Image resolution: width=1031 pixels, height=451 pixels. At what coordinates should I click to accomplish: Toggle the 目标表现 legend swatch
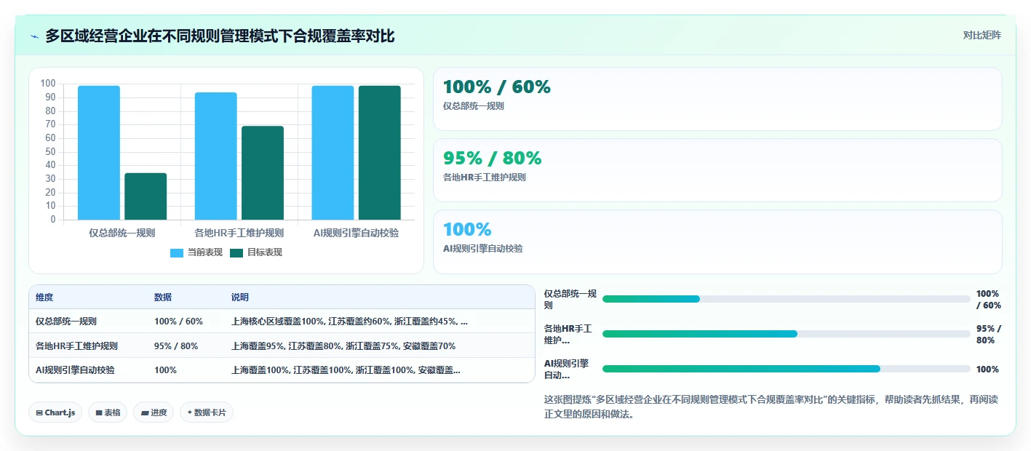pyautogui.click(x=236, y=253)
